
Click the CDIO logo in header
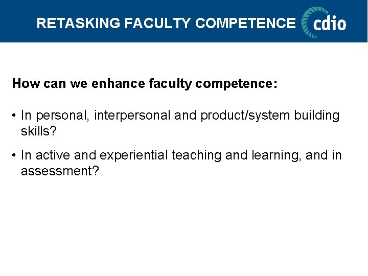pyautogui.click(x=324, y=22)
